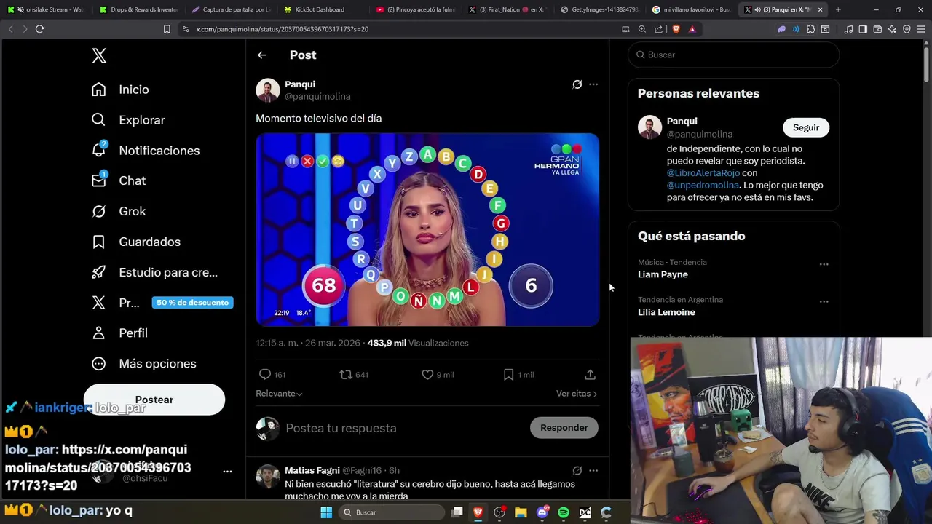Image resolution: width=932 pixels, height=524 pixels.
Task: Open Ver citas link
Action: click(x=577, y=394)
